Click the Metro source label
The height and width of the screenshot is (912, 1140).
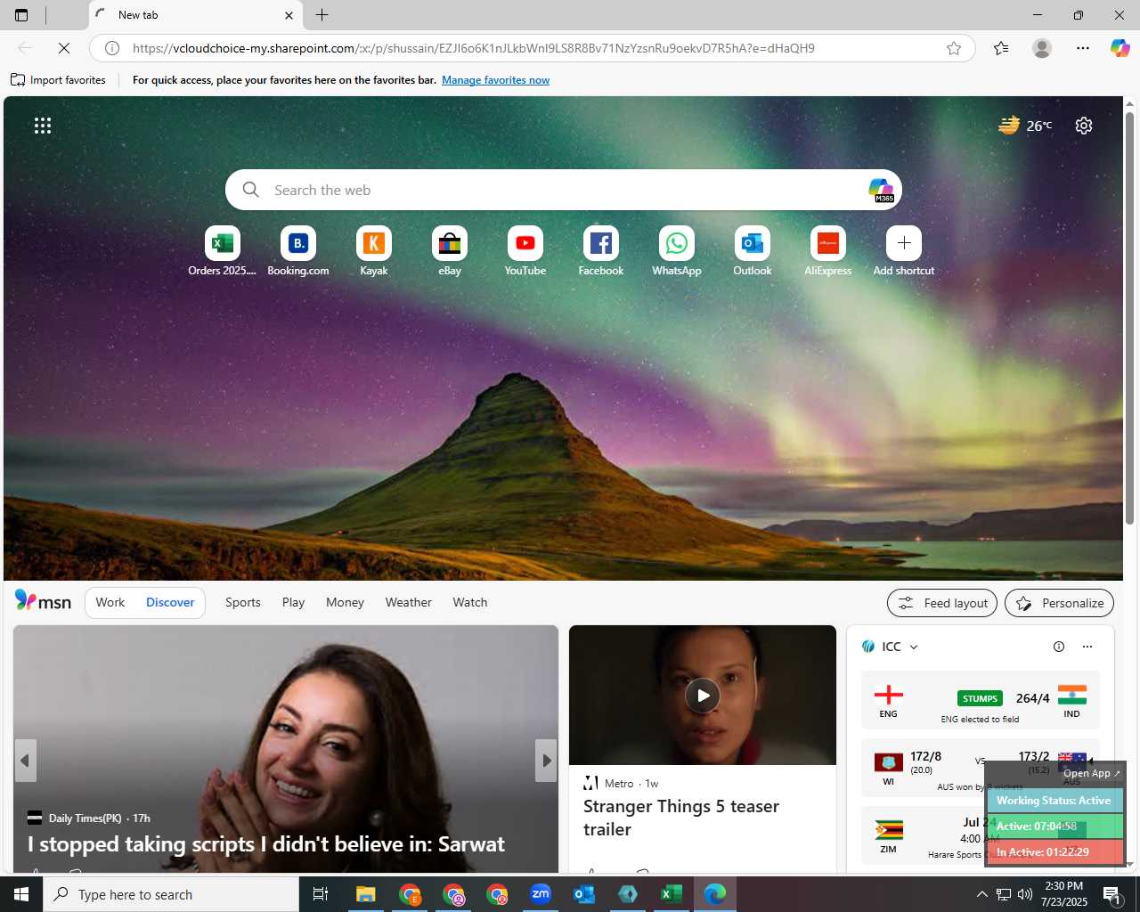(619, 784)
